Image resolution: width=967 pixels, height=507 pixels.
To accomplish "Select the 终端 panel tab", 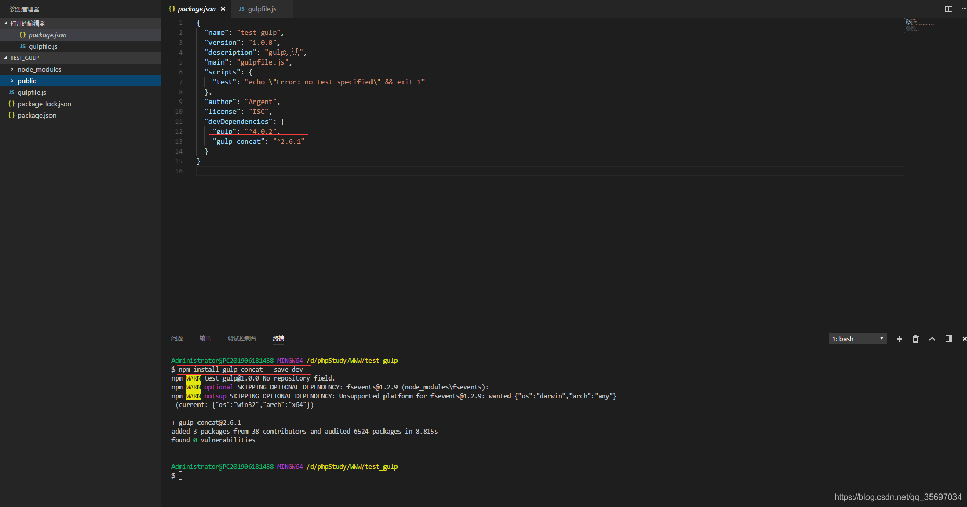I will point(279,338).
